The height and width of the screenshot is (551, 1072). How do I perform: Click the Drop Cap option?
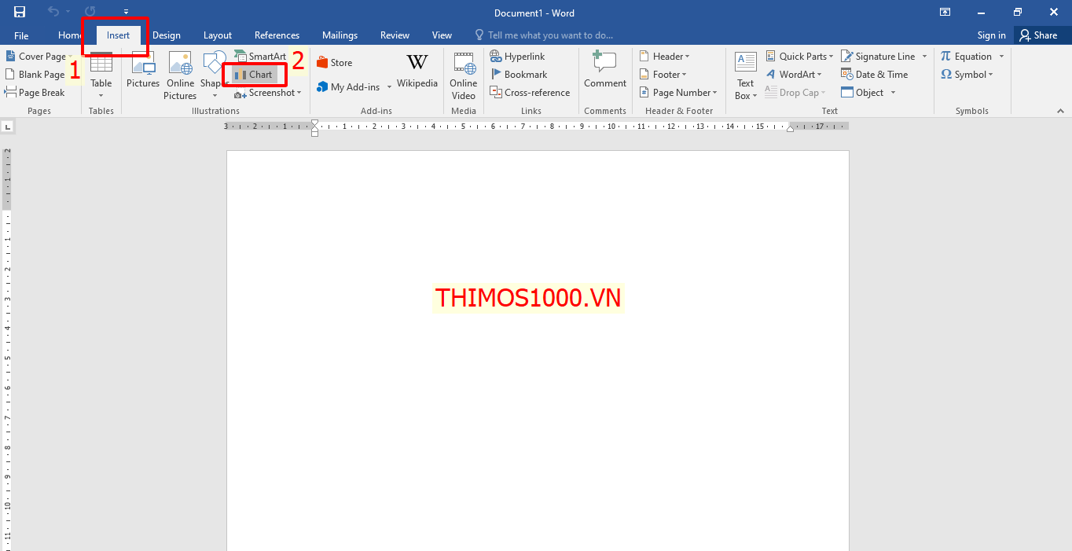(x=795, y=93)
